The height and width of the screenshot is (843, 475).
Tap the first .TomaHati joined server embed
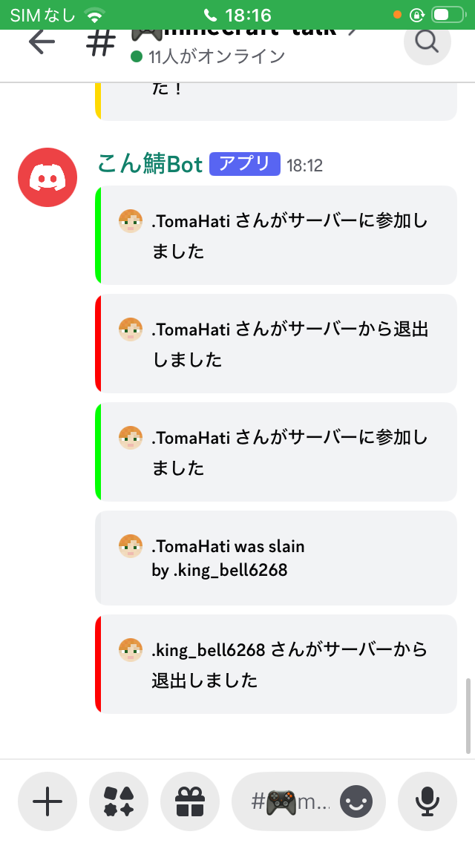[276, 235]
